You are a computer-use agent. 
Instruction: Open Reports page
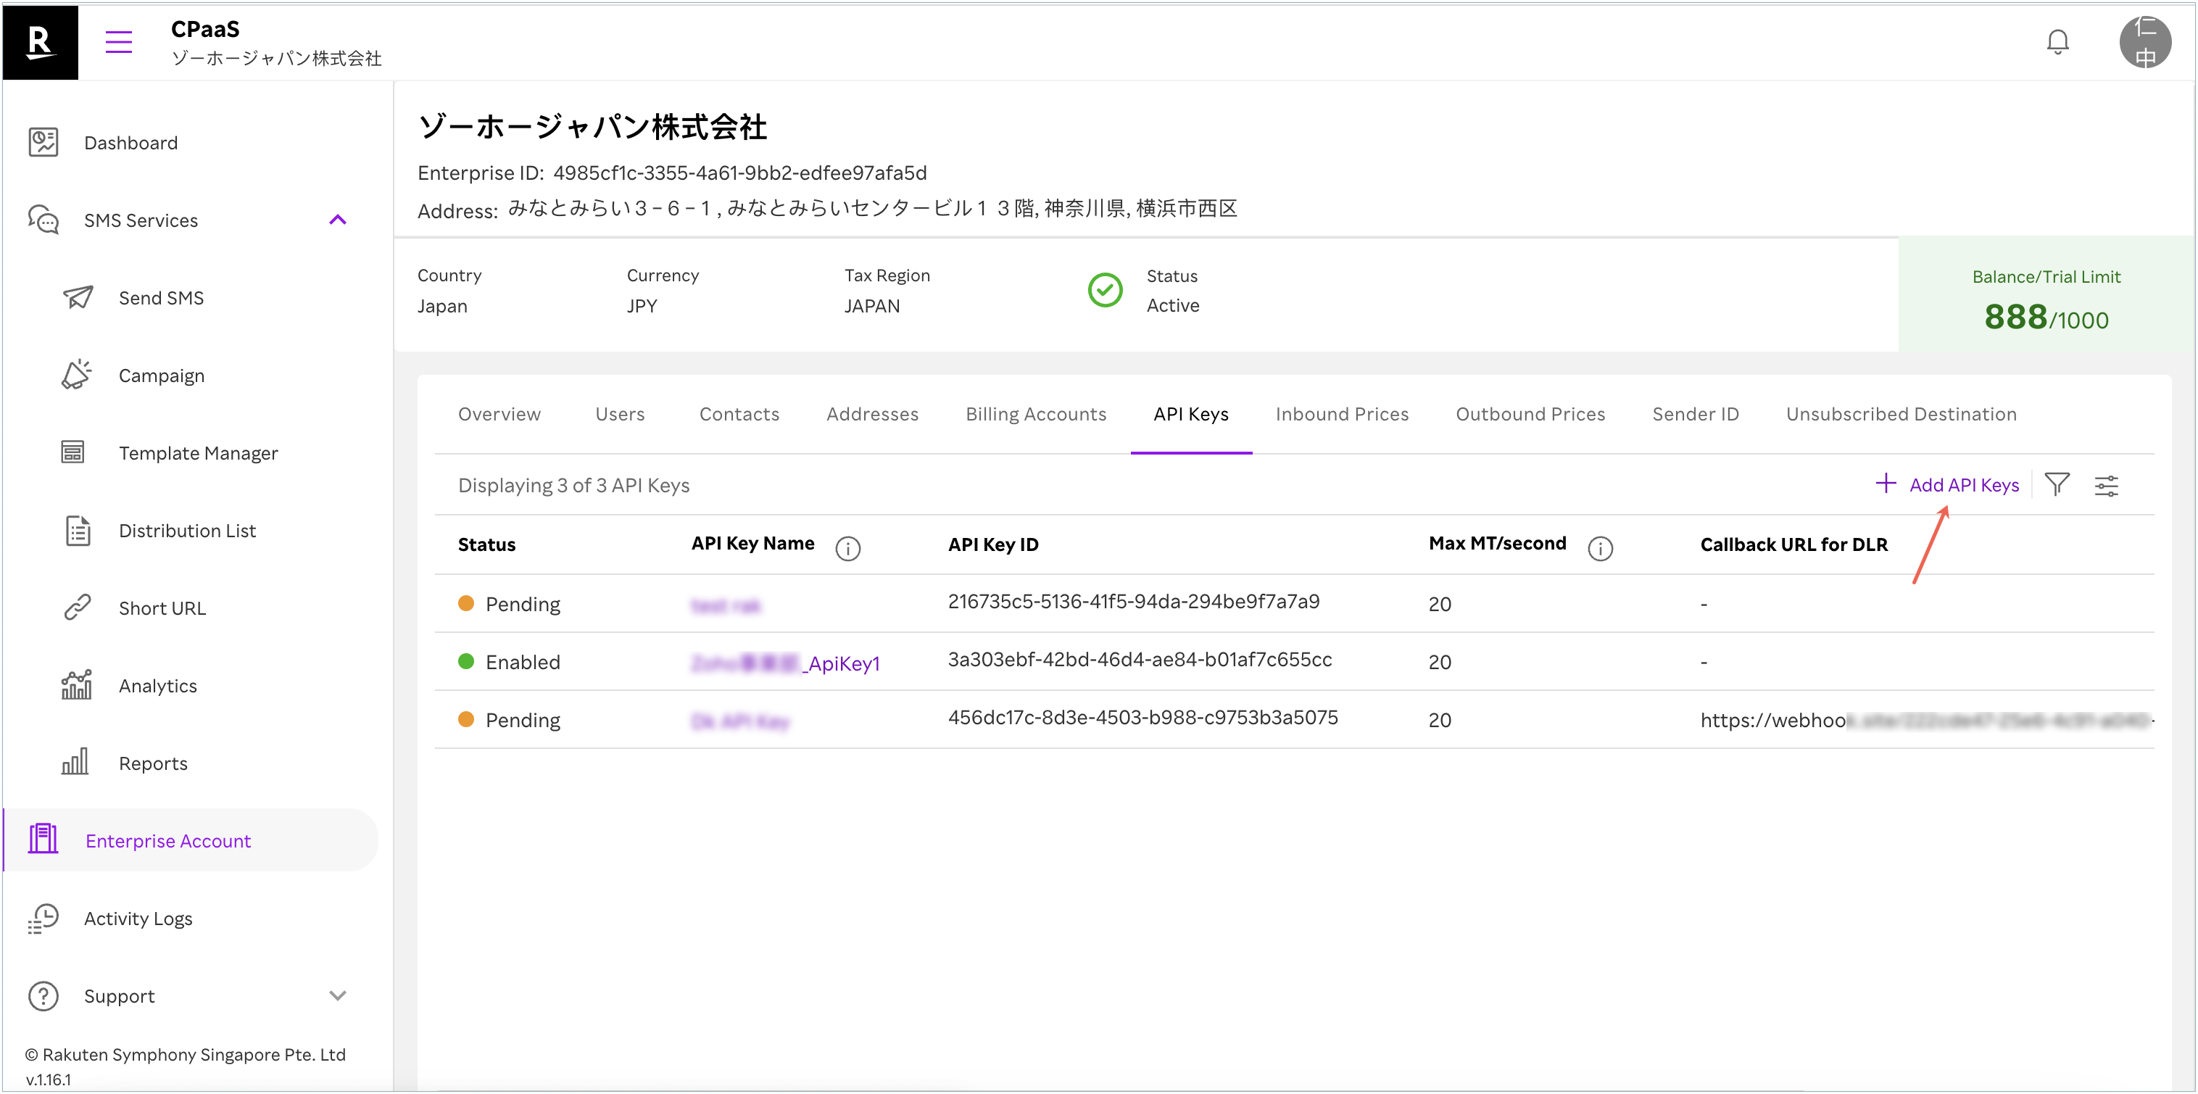pyautogui.click(x=153, y=763)
